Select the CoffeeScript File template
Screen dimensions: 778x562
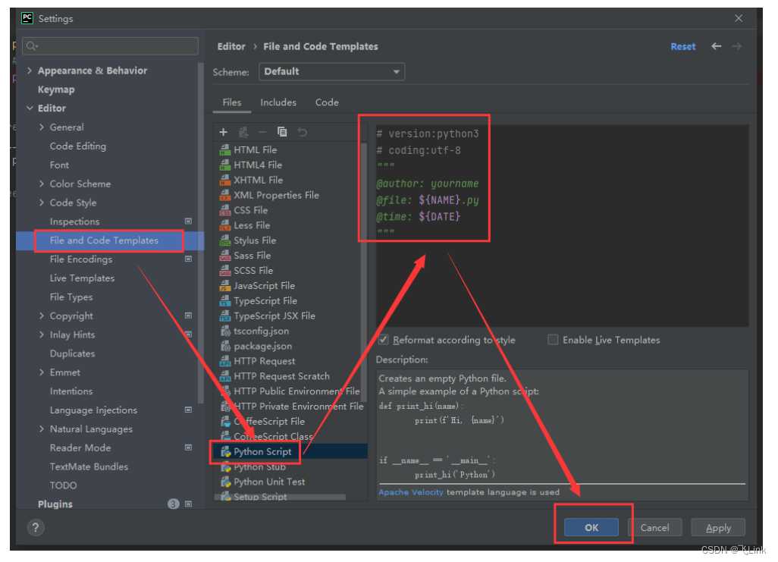tap(269, 422)
